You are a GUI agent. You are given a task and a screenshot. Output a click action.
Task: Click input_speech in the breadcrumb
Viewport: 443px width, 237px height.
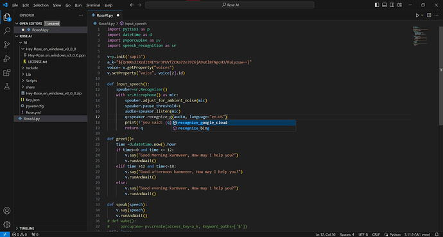pyautogui.click(x=135, y=24)
